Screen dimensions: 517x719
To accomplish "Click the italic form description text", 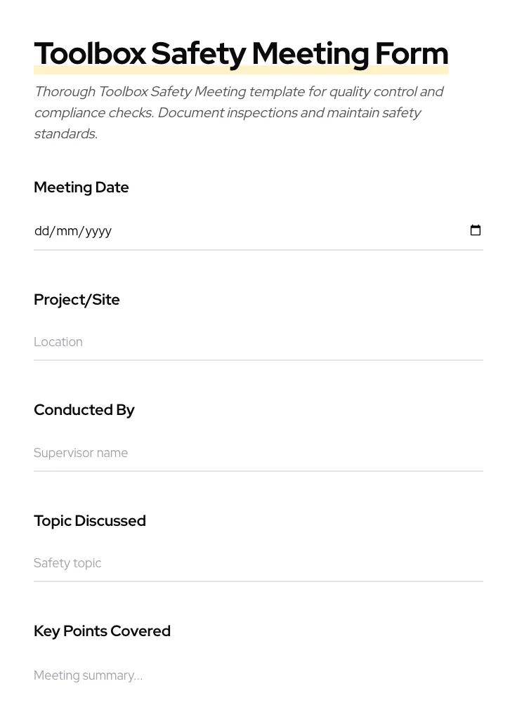I will pyautogui.click(x=239, y=112).
